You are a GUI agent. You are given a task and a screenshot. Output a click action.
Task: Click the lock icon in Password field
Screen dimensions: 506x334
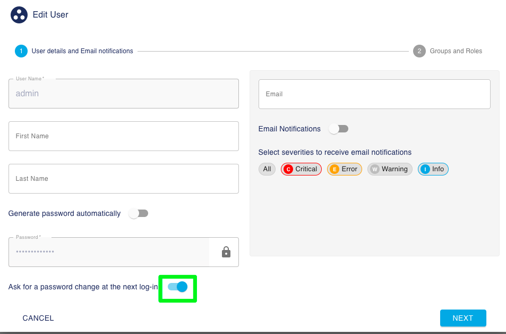[x=226, y=252]
